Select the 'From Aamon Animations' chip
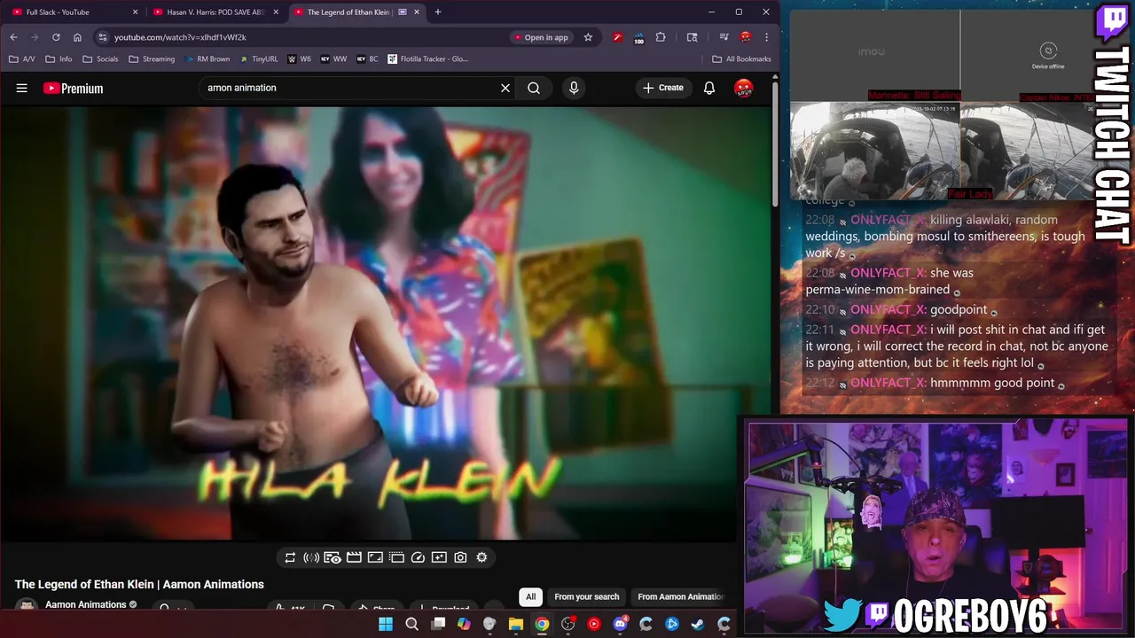Image resolution: width=1135 pixels, height=638 pixels. (680, 596)
